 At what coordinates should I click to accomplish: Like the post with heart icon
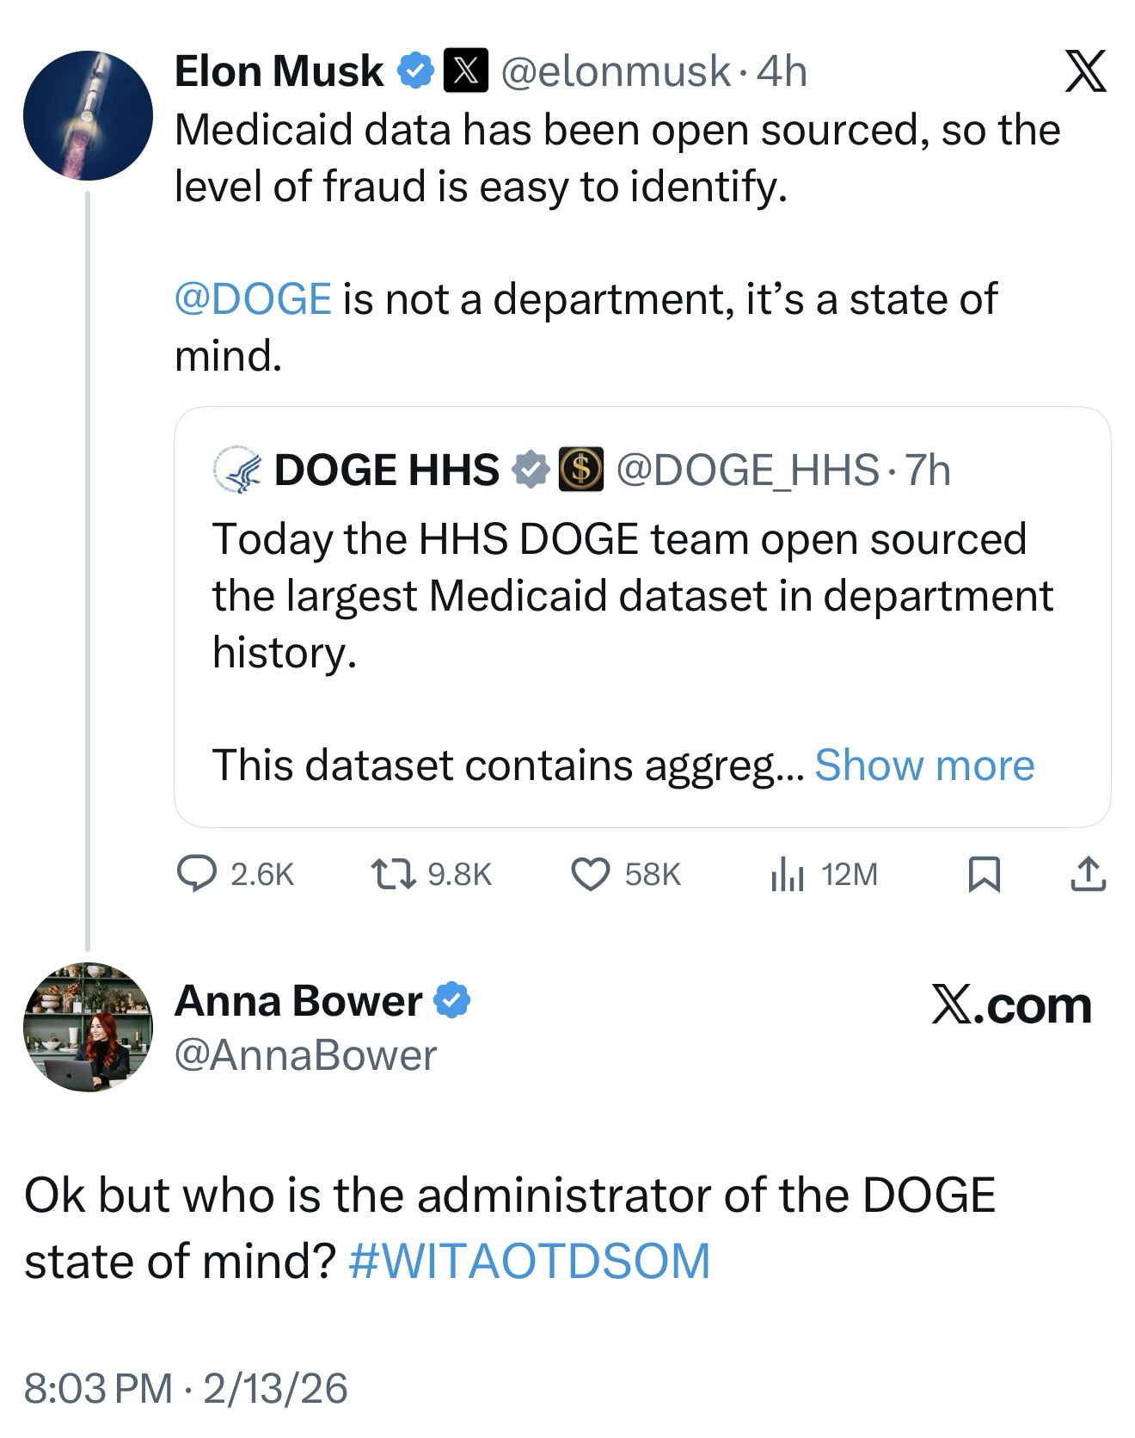click(591, 874)
